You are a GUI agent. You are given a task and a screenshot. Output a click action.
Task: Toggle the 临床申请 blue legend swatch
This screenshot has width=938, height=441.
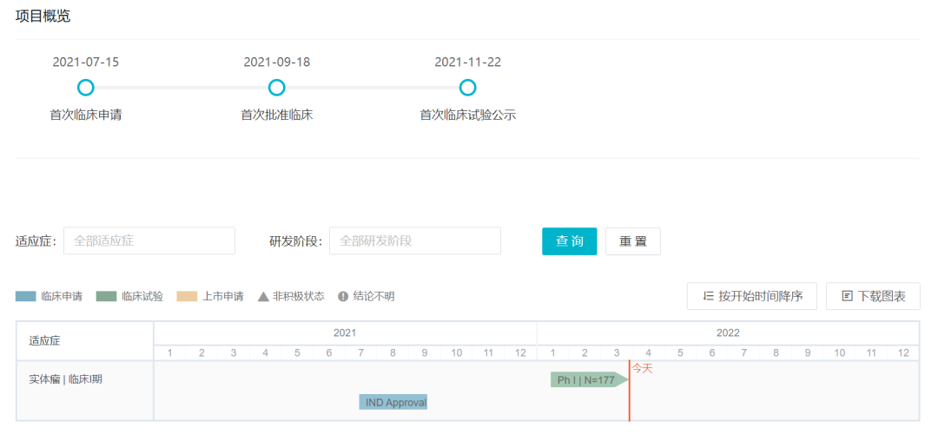pos(26,296)
